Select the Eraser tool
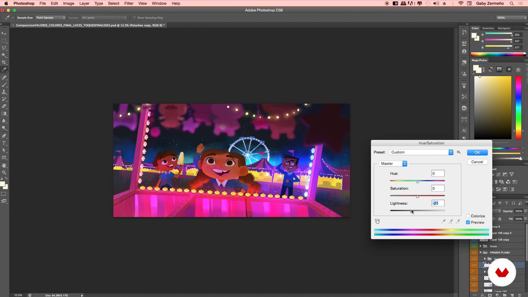The image size is (528, 297). point(4,106)
